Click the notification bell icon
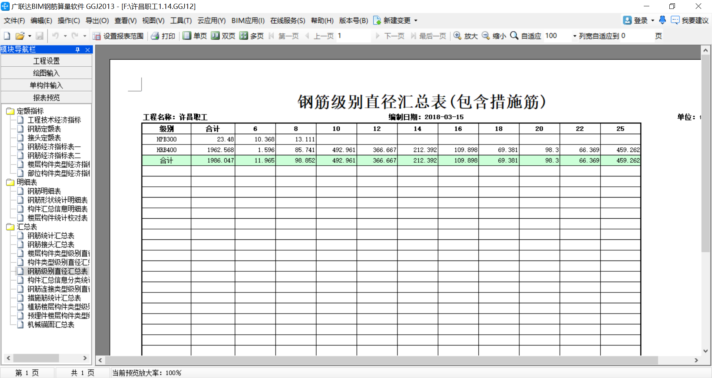The height and width of the screenshot is (378, 712). point(663,20)
